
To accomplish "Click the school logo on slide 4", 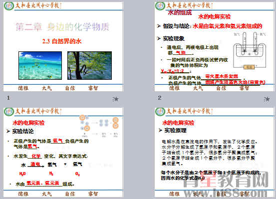I will pos(160,112).
